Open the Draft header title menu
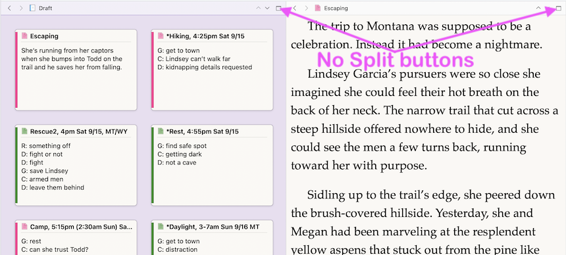The width and height of the screenshot is (566, 255). [45, 9]
